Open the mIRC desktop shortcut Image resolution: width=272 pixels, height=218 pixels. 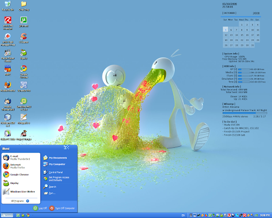tap(8, 71)
